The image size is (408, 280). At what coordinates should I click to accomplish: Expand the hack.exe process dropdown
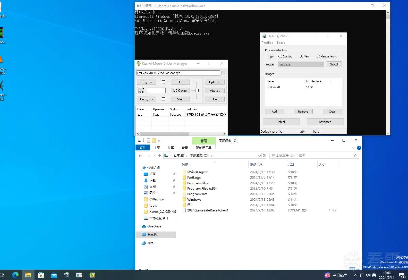coord(321,64)
